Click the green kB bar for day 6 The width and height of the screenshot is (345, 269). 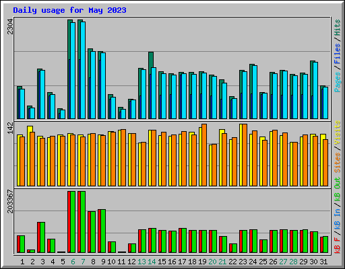(x=73, y=222)
